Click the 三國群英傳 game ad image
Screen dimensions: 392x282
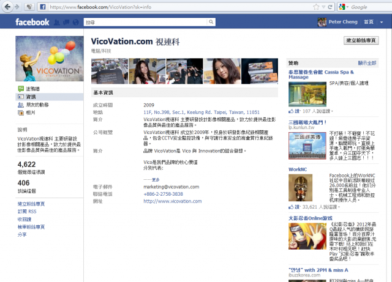tap(307, 146)
